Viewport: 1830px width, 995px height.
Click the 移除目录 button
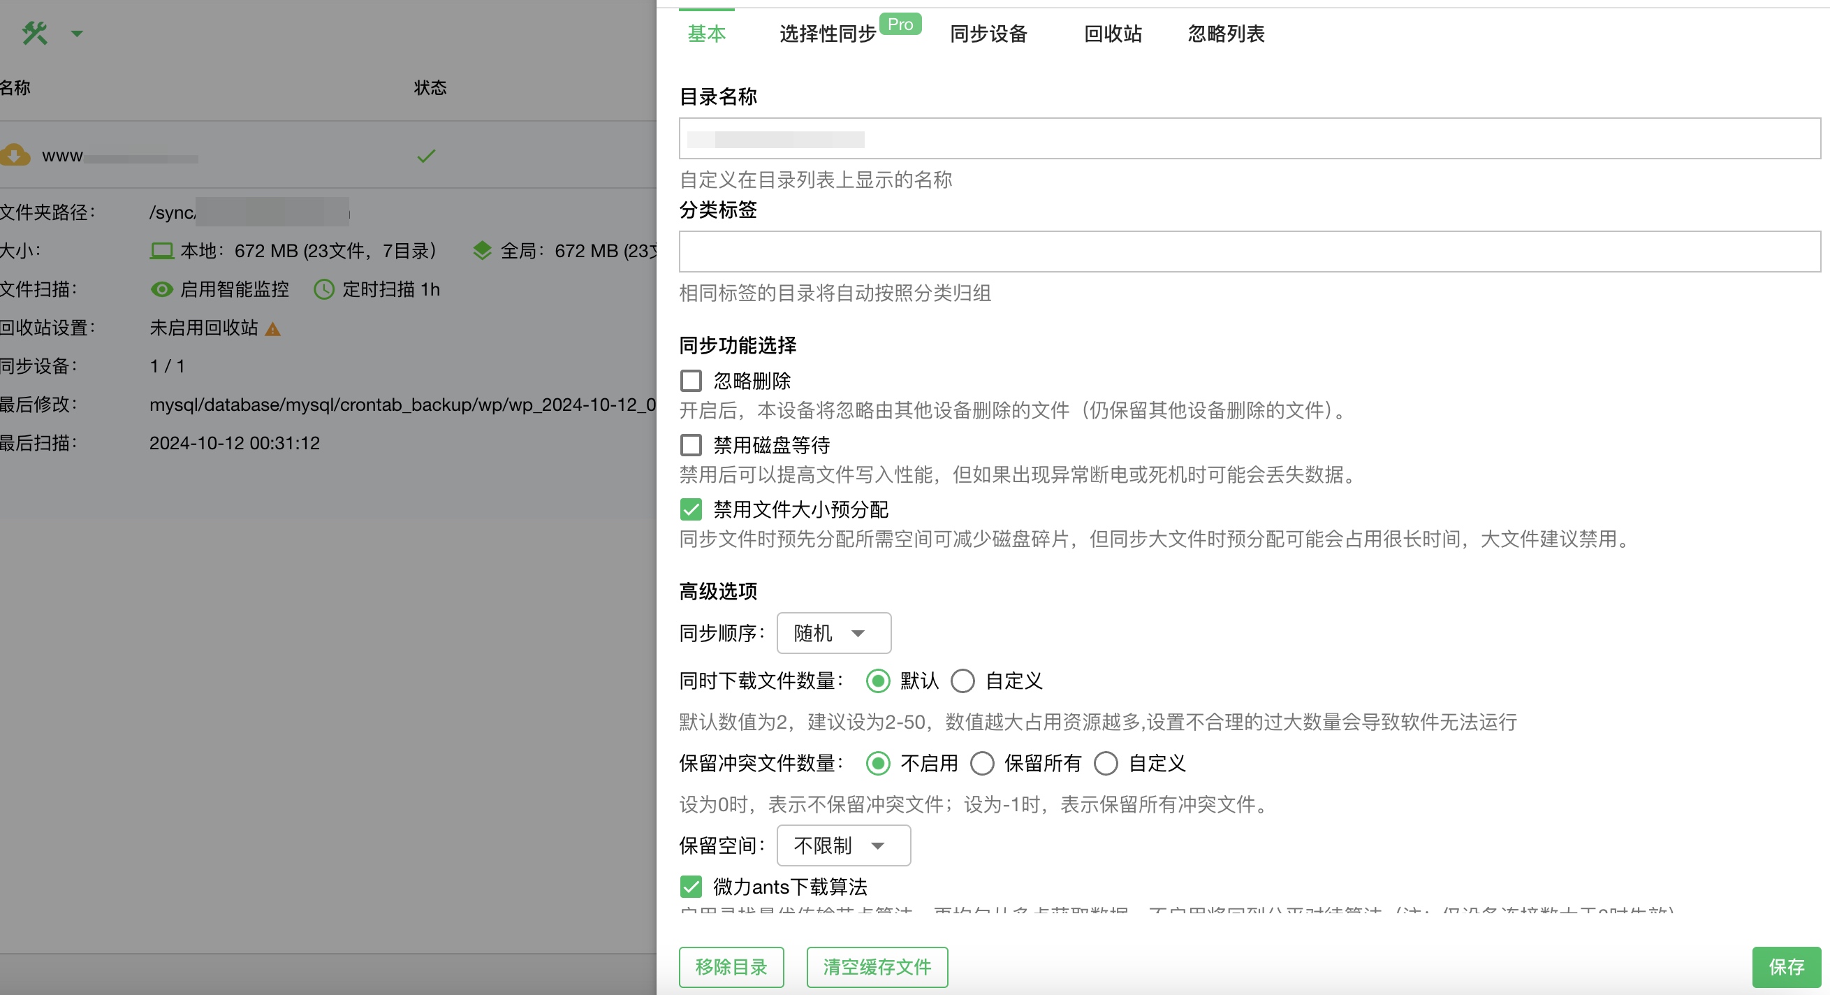(732, 967)
